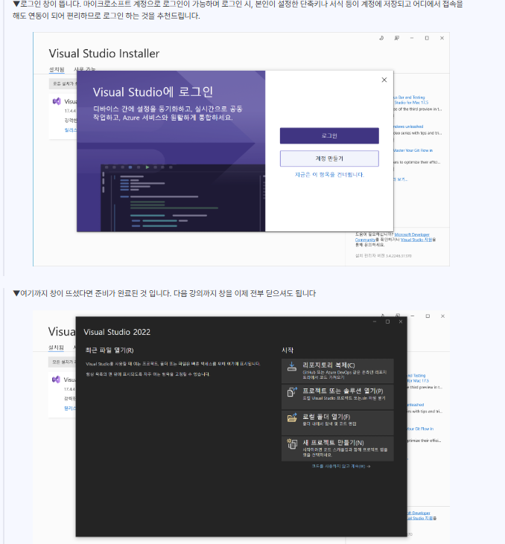Maximize the upper Visual Studio Installer window
This screenshot has width=505, height=544.
point(427,38)
